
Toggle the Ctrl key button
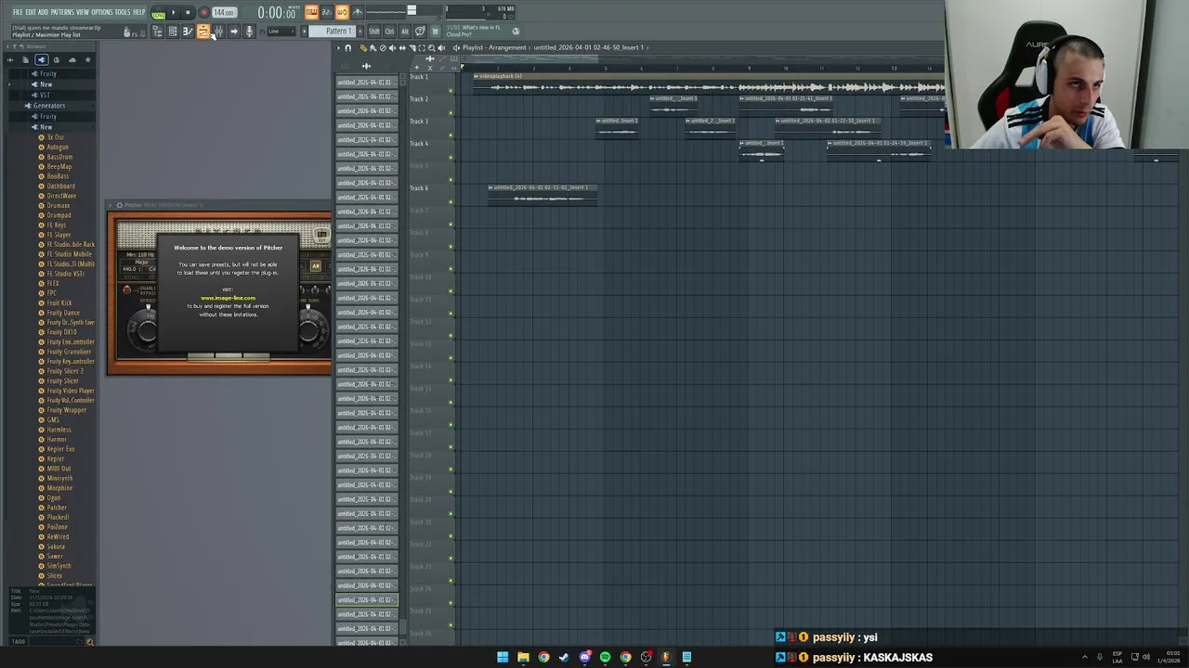click(390, 32)
